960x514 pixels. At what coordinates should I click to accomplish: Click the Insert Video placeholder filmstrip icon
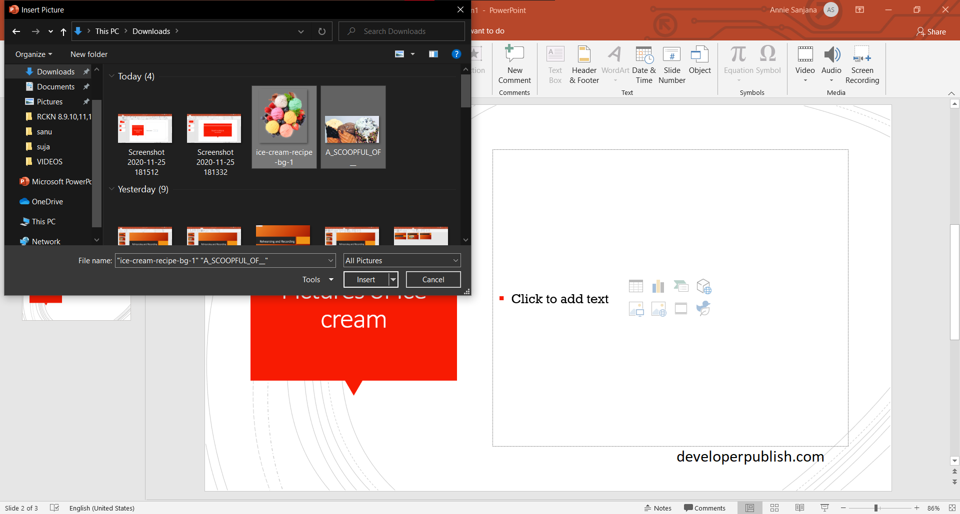(x=681, y=309)
